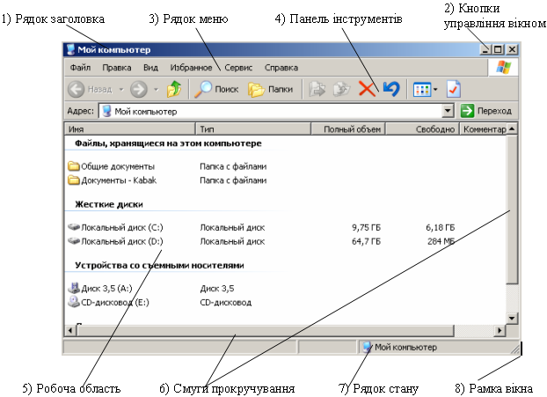The image size is (547, 397).
Task: Open the Сервис menu
Action: coord(238,68)
